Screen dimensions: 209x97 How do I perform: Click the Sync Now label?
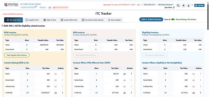[168, 8]
